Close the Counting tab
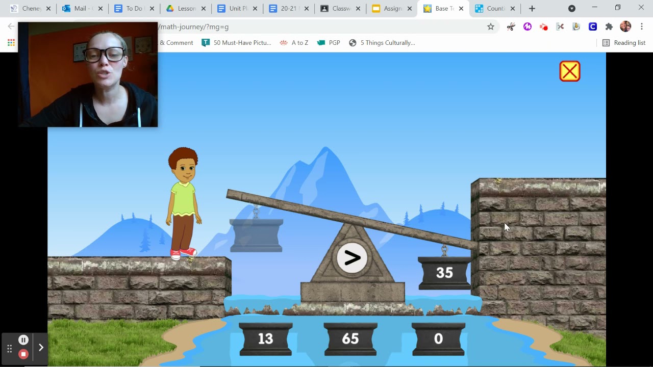Image resolution: width=653 pixels, height=367 pixels. 513,9
